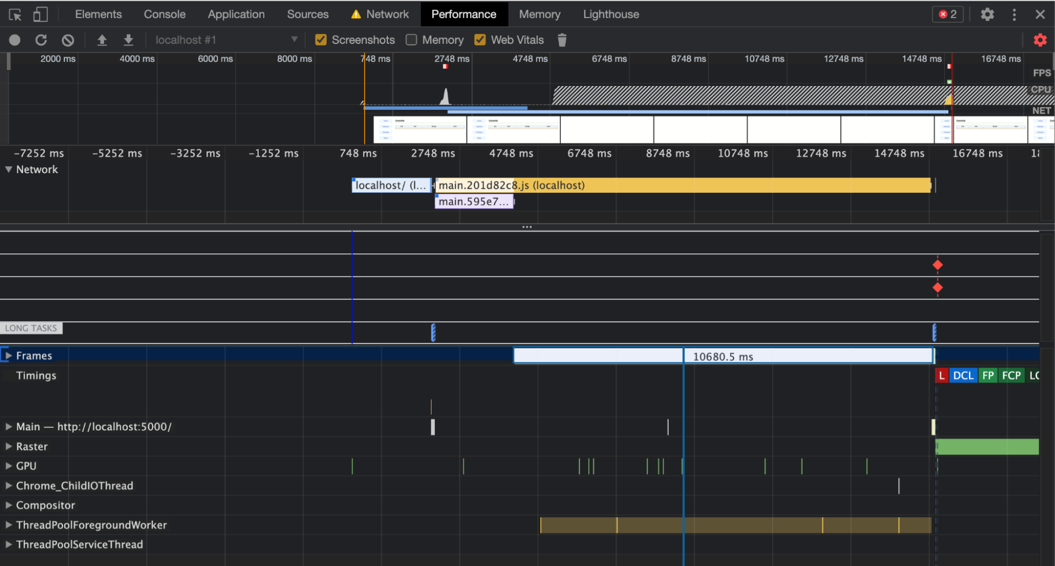The height and width of the screenshot is (566, 1055).
Task: Close the DevTools panel
Action: coord(1040,14)
